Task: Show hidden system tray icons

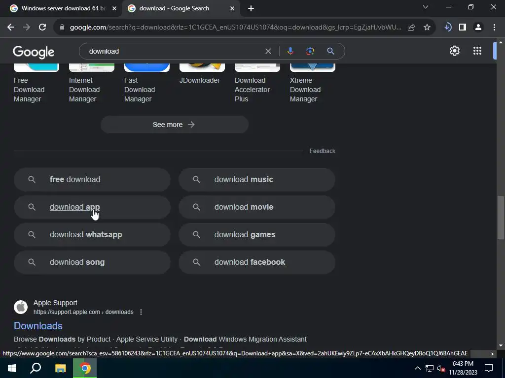Action: 417,368
